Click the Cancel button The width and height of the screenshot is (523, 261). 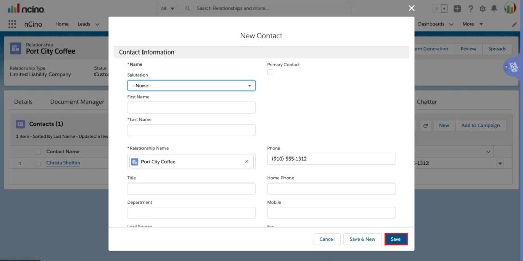click(327, 239)
